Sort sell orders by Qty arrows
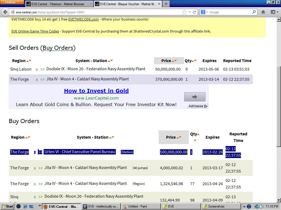Image resolution: width=281 pixels, height=210 pixels. click(x=194, y=61)
